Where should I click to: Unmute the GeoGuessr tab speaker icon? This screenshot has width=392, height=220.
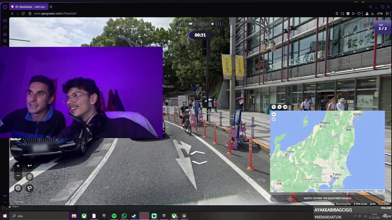[17, 7]
